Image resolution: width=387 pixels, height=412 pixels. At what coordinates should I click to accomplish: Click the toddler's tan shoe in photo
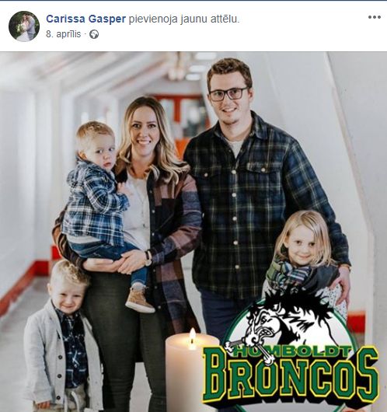(139, 299)
